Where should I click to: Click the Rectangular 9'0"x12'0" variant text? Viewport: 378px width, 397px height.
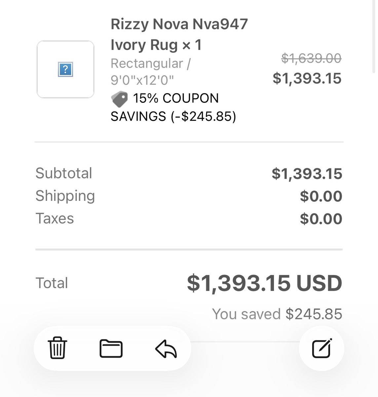point(150,71)
